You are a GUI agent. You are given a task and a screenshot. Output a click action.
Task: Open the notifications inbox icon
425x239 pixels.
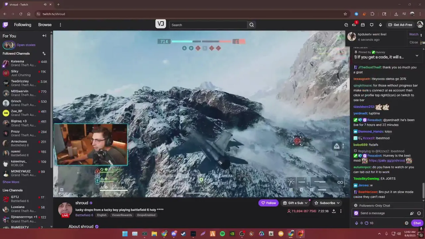pos(363,25)
